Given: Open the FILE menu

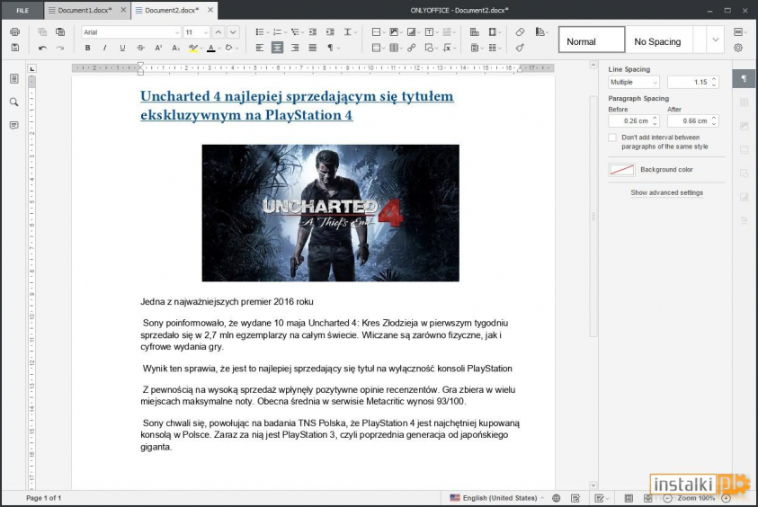Looking at the screenshot, I should 22,10.
